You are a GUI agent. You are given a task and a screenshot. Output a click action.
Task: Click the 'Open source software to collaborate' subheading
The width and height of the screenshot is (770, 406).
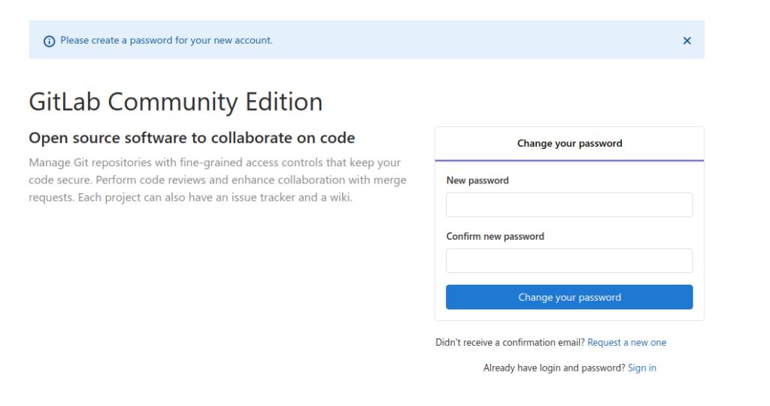(x=192, y=138)
